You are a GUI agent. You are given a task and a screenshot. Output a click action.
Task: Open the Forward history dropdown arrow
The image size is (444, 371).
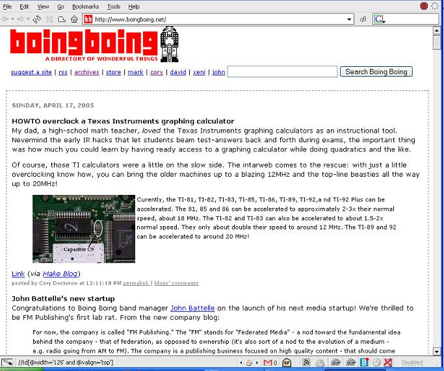(x=28, y=19)
